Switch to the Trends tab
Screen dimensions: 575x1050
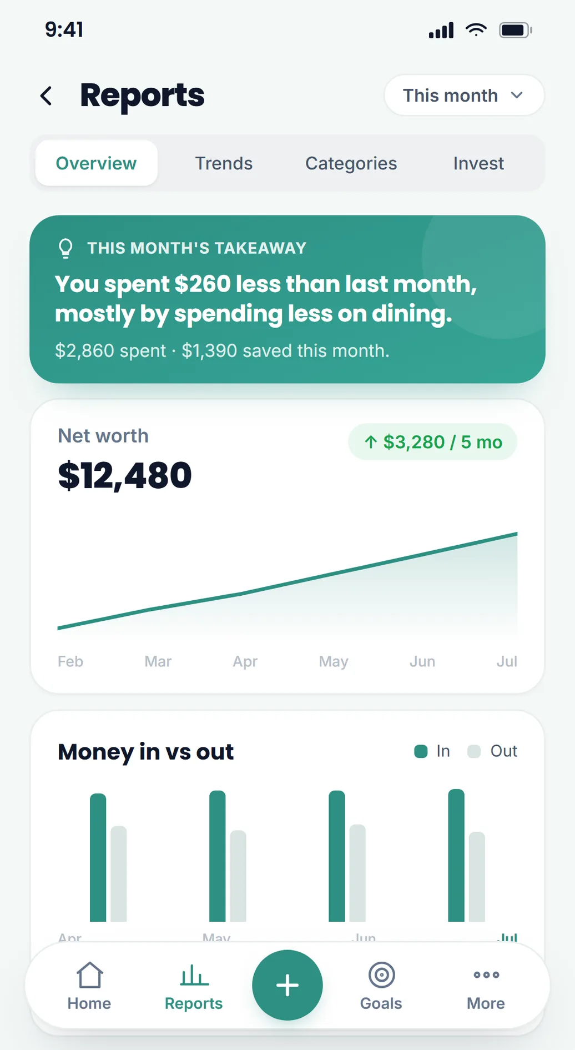click(x=224, y=163)
